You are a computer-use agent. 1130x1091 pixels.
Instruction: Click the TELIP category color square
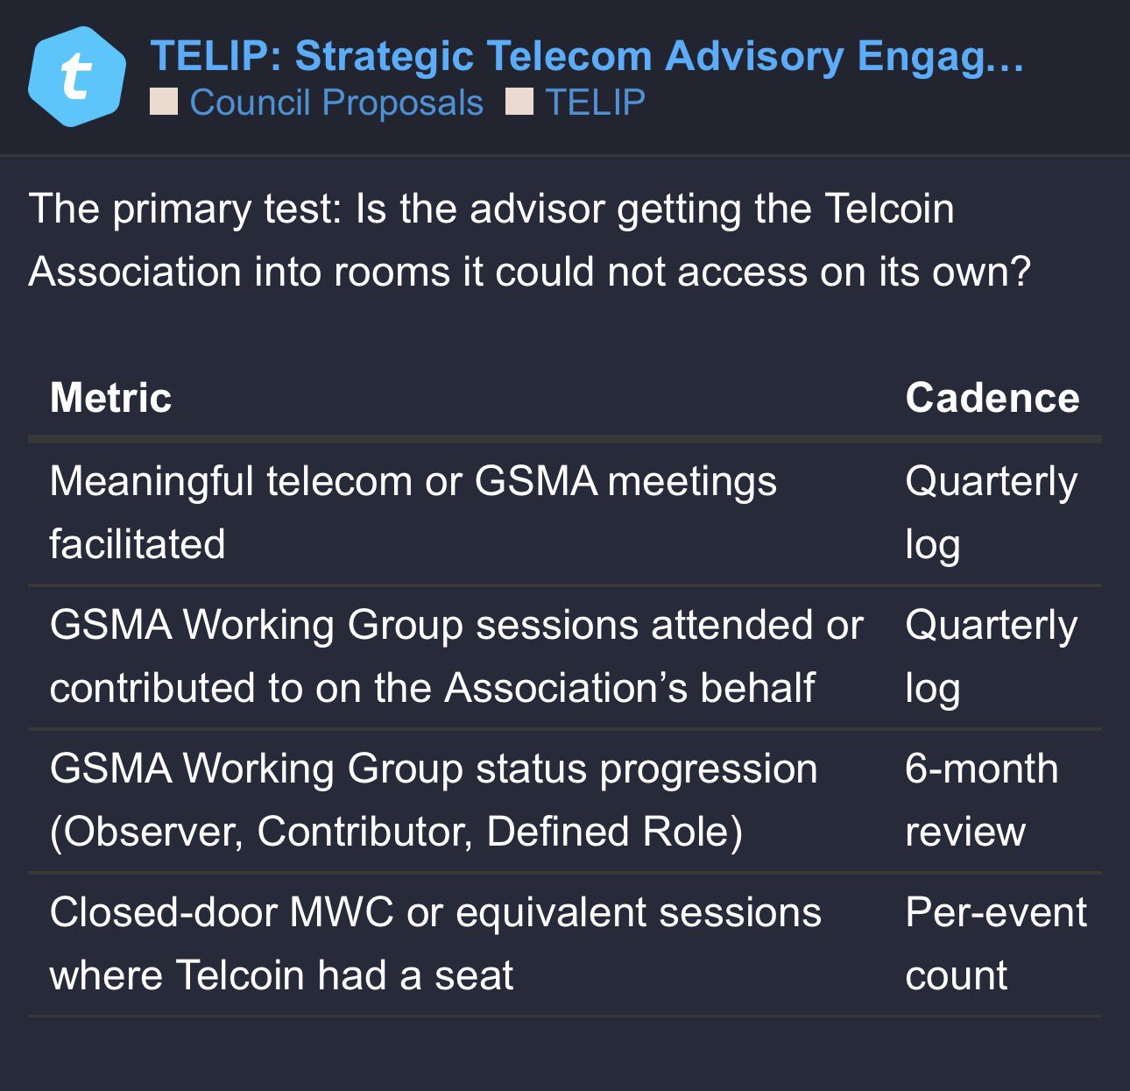click(x=519, y=103)
